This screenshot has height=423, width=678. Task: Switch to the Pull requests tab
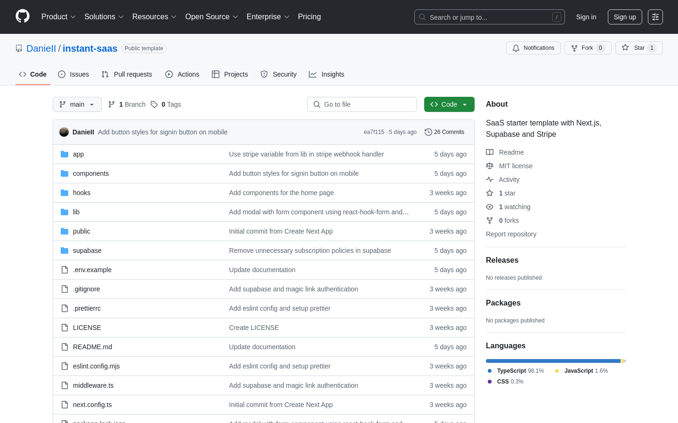pos(127,74)
